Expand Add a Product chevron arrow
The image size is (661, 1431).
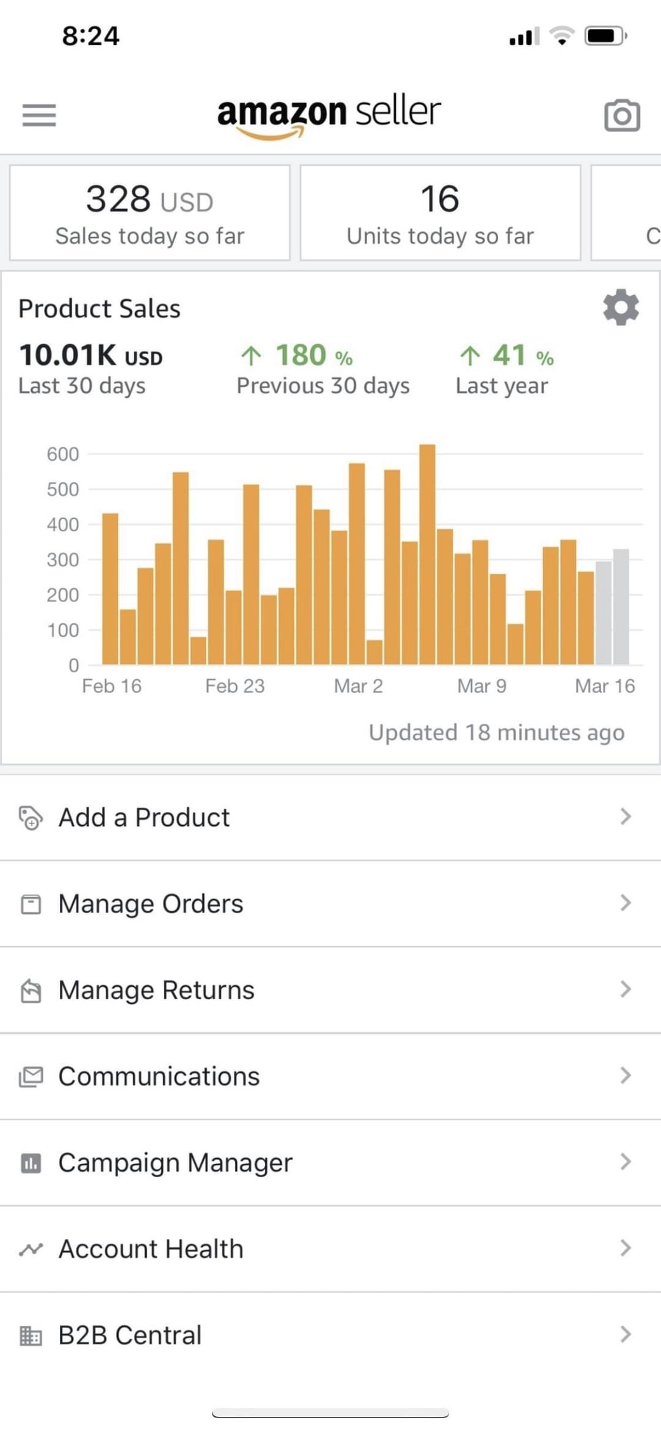pos(625,817)
